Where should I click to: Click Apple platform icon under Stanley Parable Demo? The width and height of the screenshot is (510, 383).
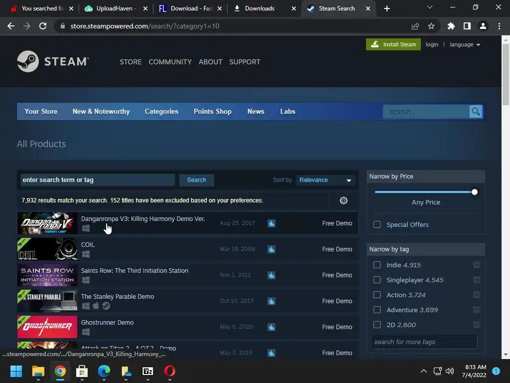[96, 306]
